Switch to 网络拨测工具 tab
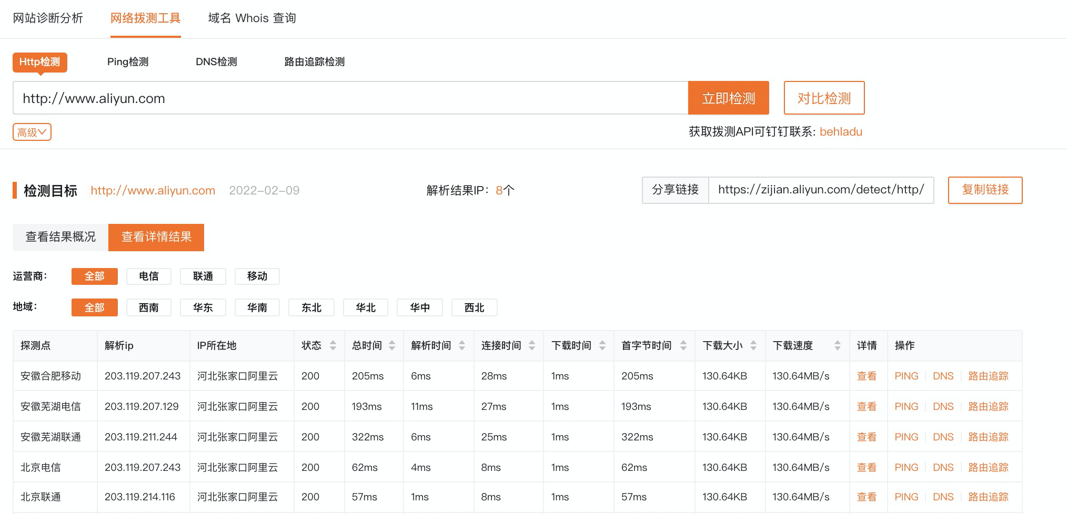1067x514 pixels. [x=145, y=18]
